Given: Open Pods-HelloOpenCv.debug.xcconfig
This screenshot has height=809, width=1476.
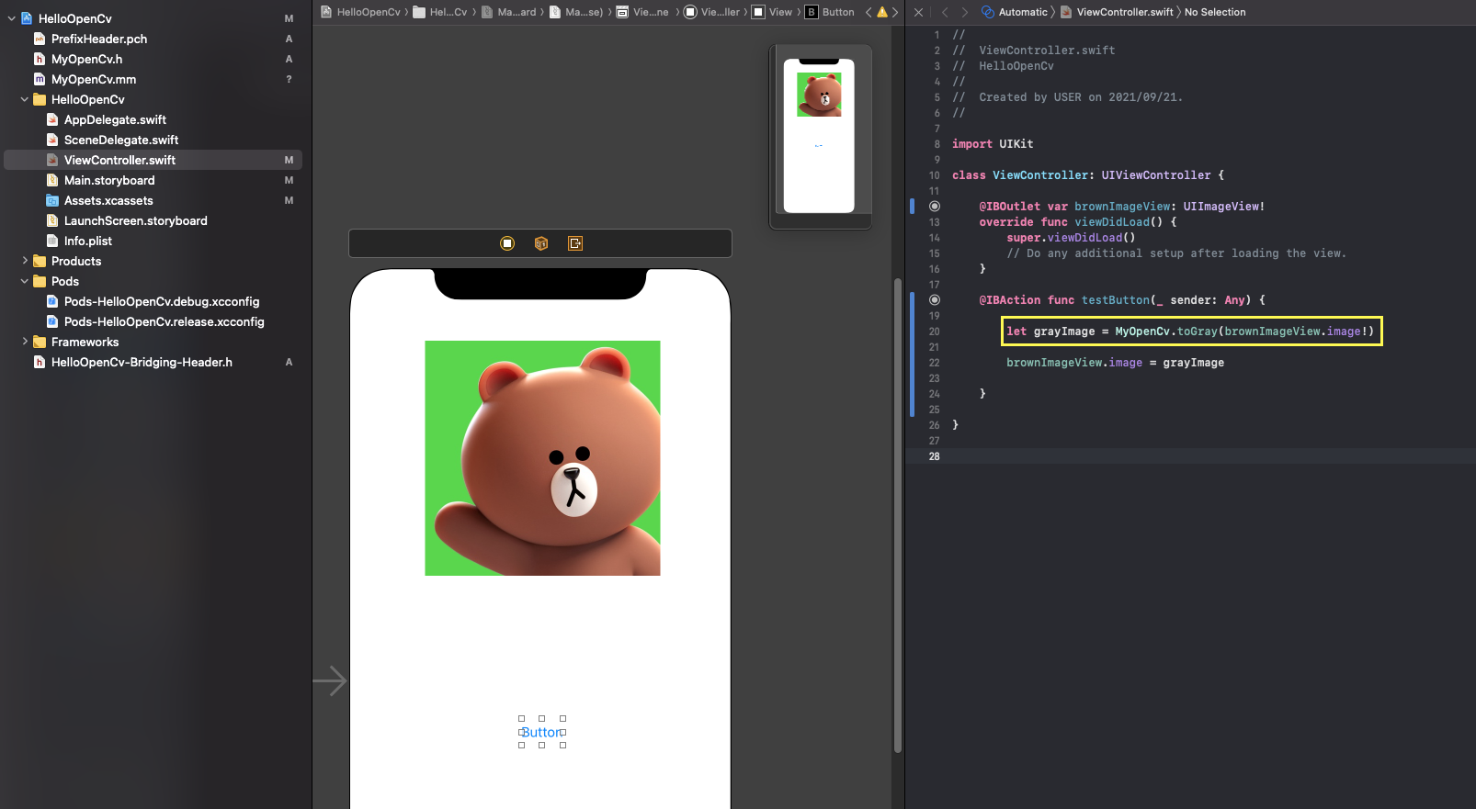Looking at the screenshot, I should click(162, 301).
